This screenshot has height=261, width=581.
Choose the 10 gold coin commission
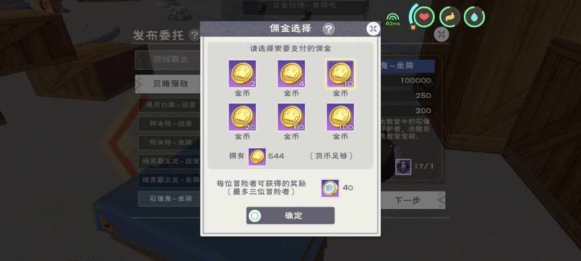point(341,74)
